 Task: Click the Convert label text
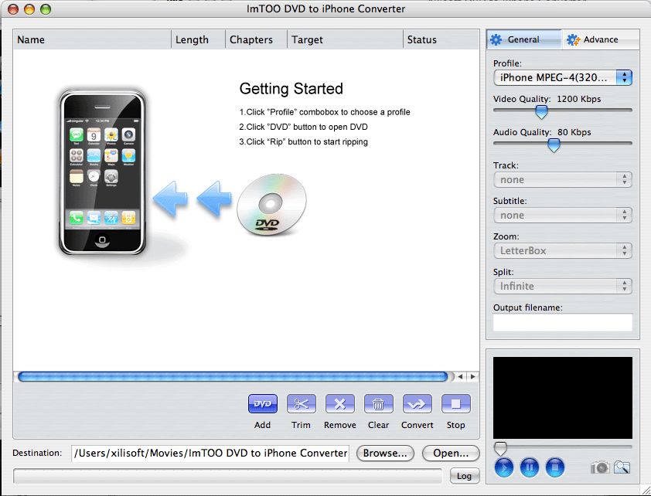coord(417,425)
